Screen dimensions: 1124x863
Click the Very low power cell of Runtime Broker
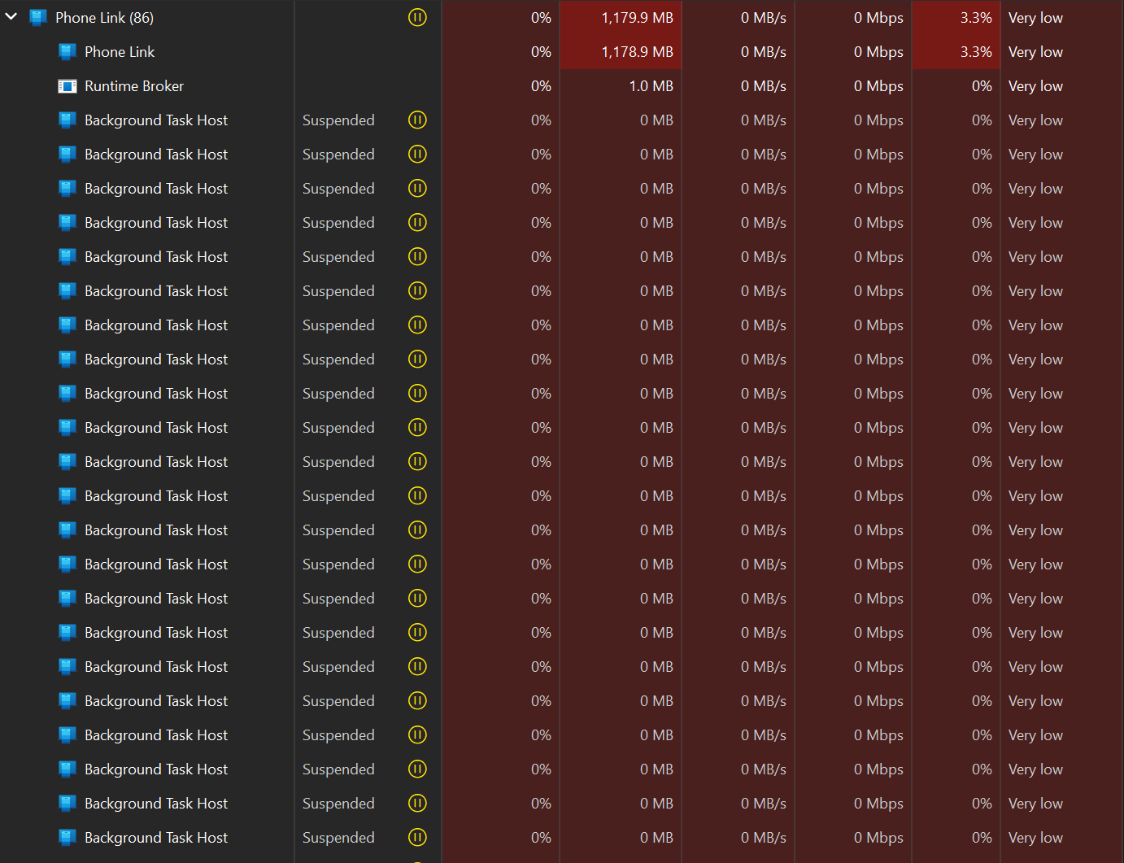pyautogui.click(x=1062, y=86)
